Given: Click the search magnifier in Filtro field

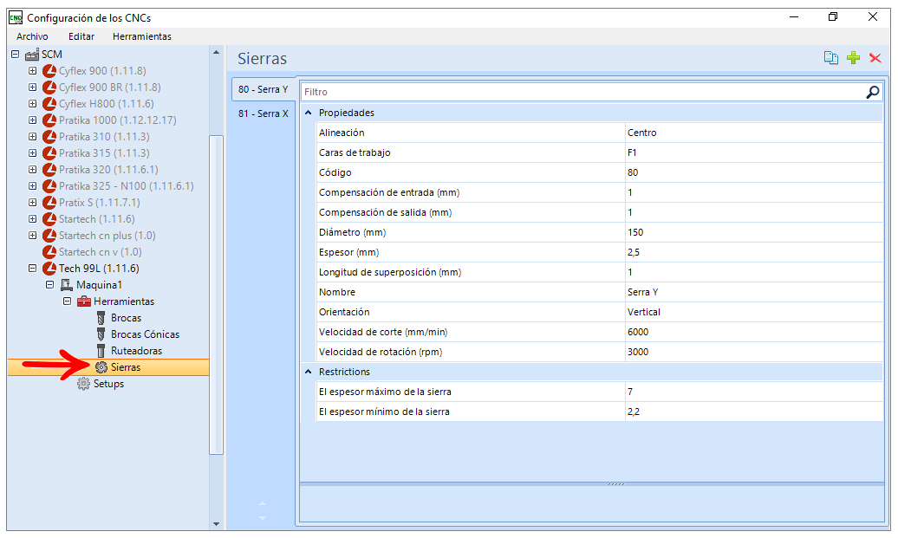Looking at the screenshot, I should (872, 92).
